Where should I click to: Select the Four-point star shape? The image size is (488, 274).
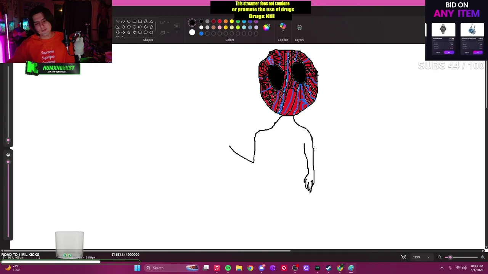click(x=123, y=32)
